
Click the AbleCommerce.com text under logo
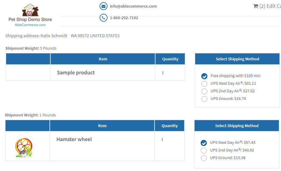point(30,25)
